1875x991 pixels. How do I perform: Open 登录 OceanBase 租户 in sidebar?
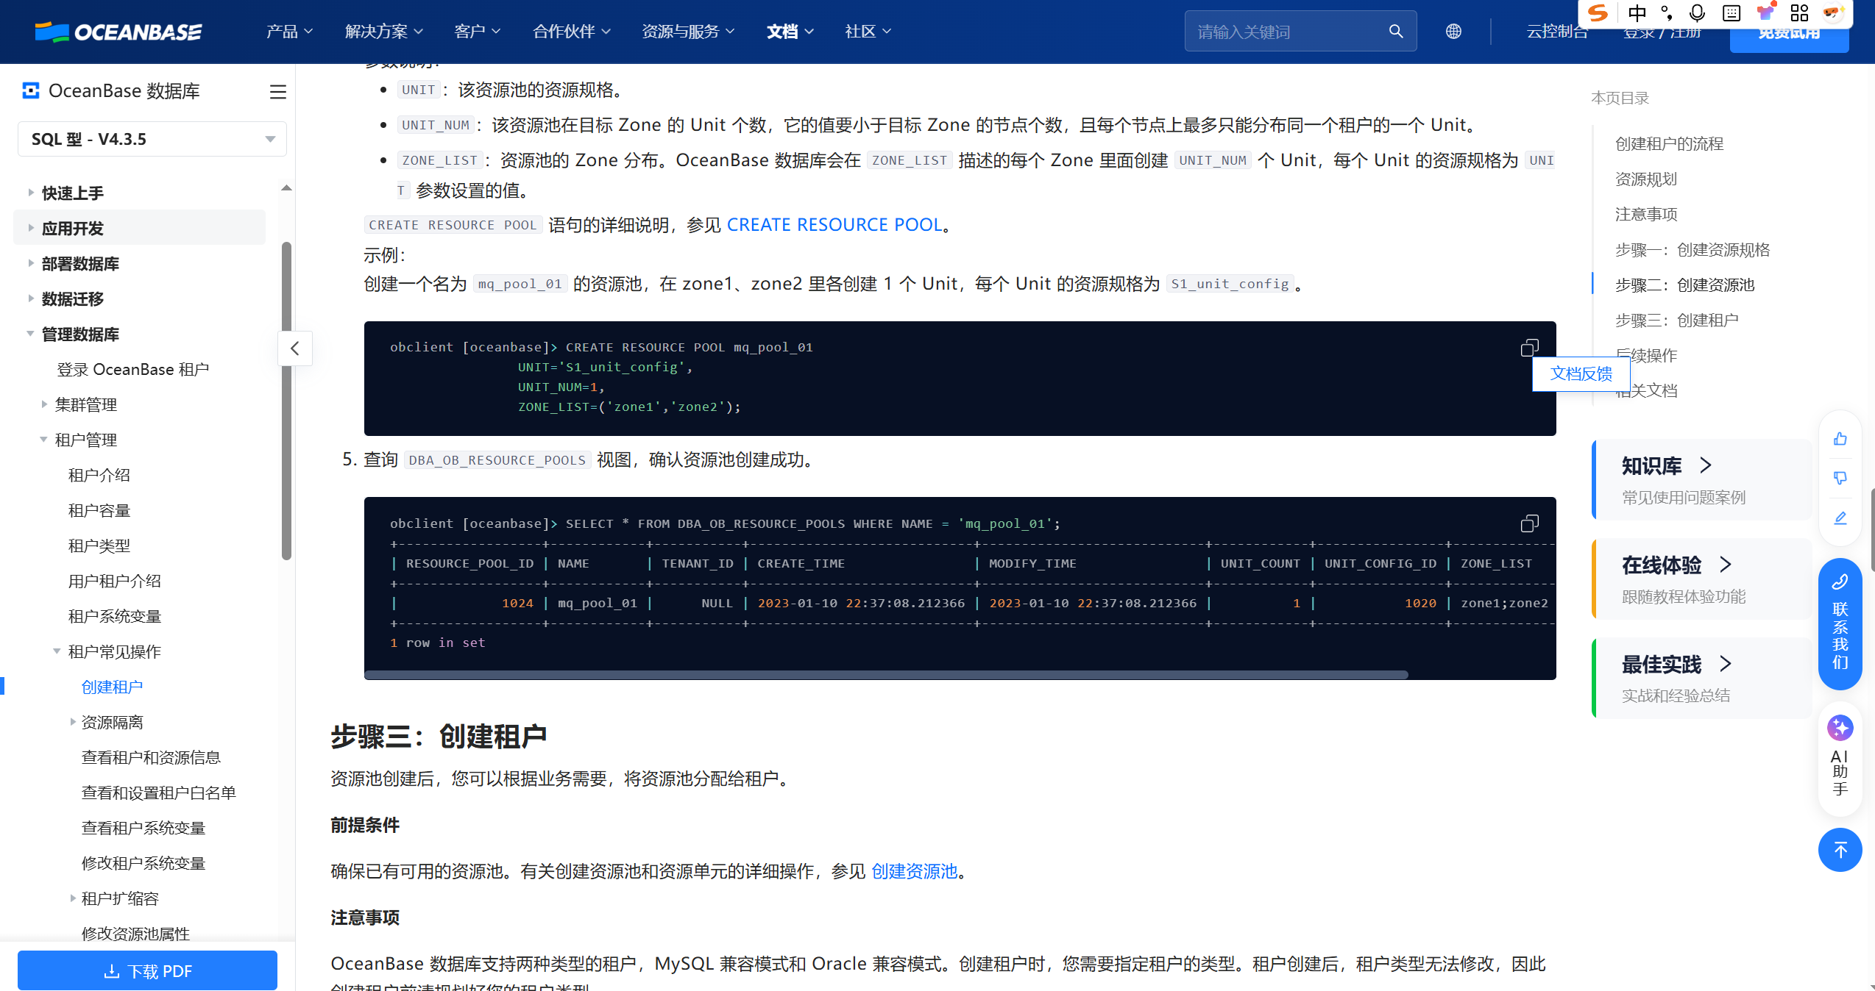click(x=132, y=369)
